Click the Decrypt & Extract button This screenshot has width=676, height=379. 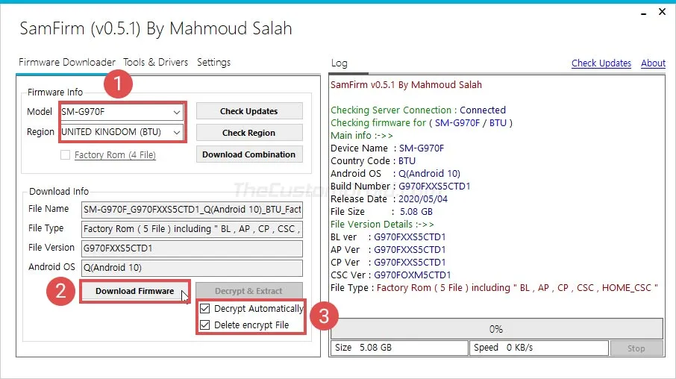(x=249, y=291)
